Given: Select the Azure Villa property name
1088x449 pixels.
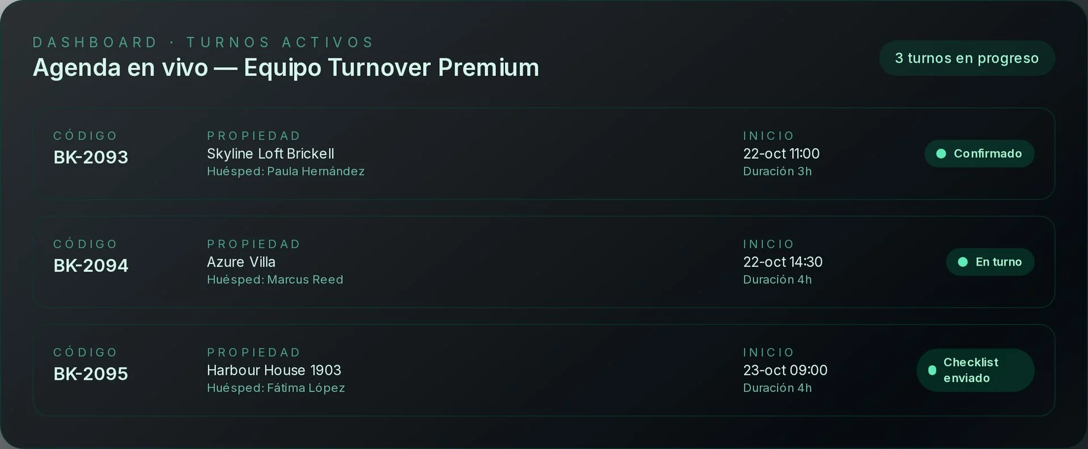Looking at the screenshot, I should tap(241, 262).
